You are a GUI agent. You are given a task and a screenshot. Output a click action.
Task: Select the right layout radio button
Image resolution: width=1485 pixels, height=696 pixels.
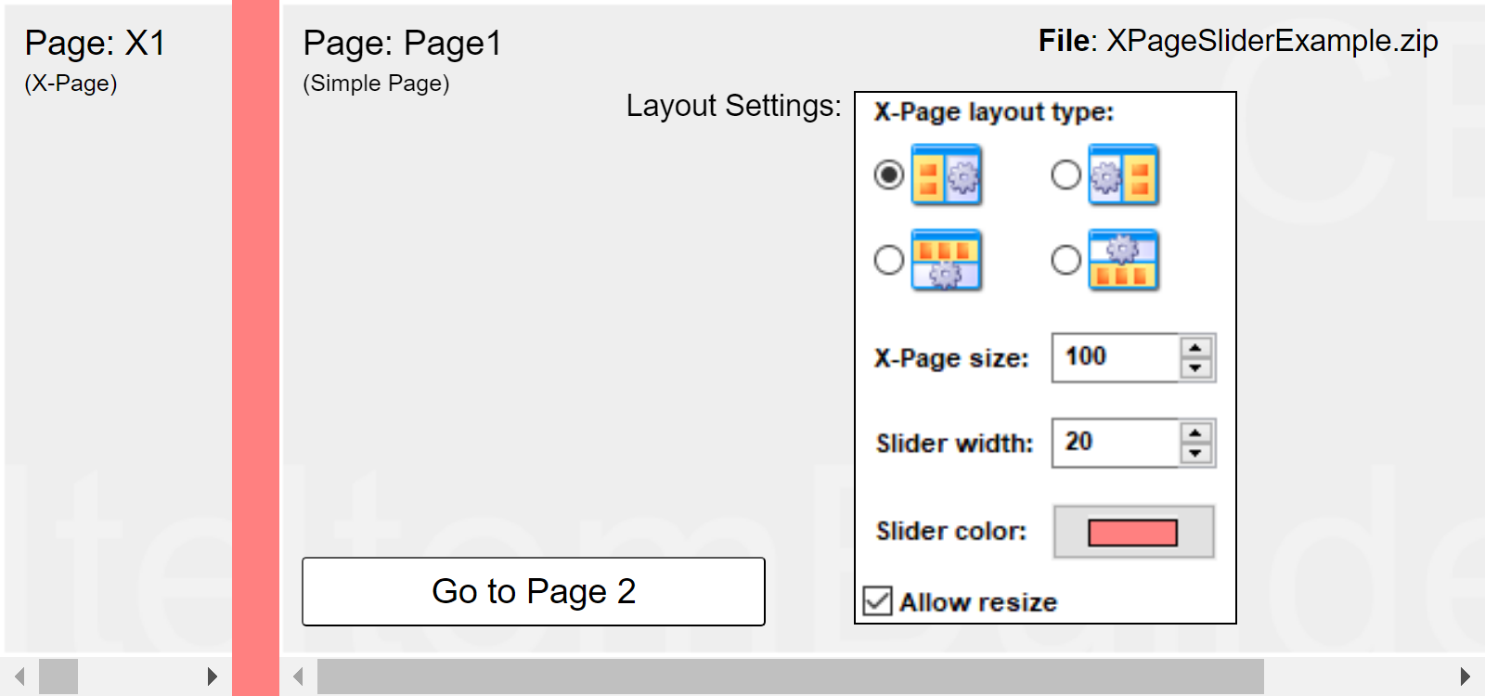click(1066, 174)
